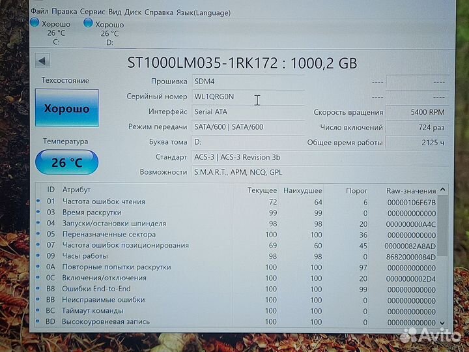The width and height of the screenshot is (469, 352).
Task: Go to previous disk with back arrow
Action: tap(42, 61)
